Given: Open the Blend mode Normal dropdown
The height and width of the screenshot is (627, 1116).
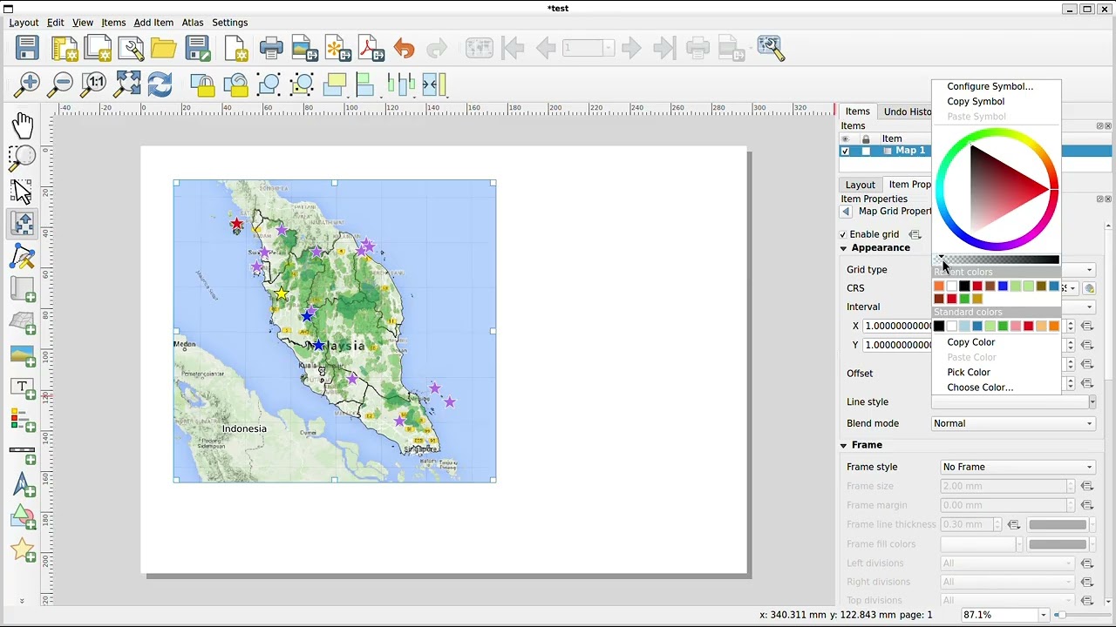Looking at the screenshot, I should [x=1013, y=423].
